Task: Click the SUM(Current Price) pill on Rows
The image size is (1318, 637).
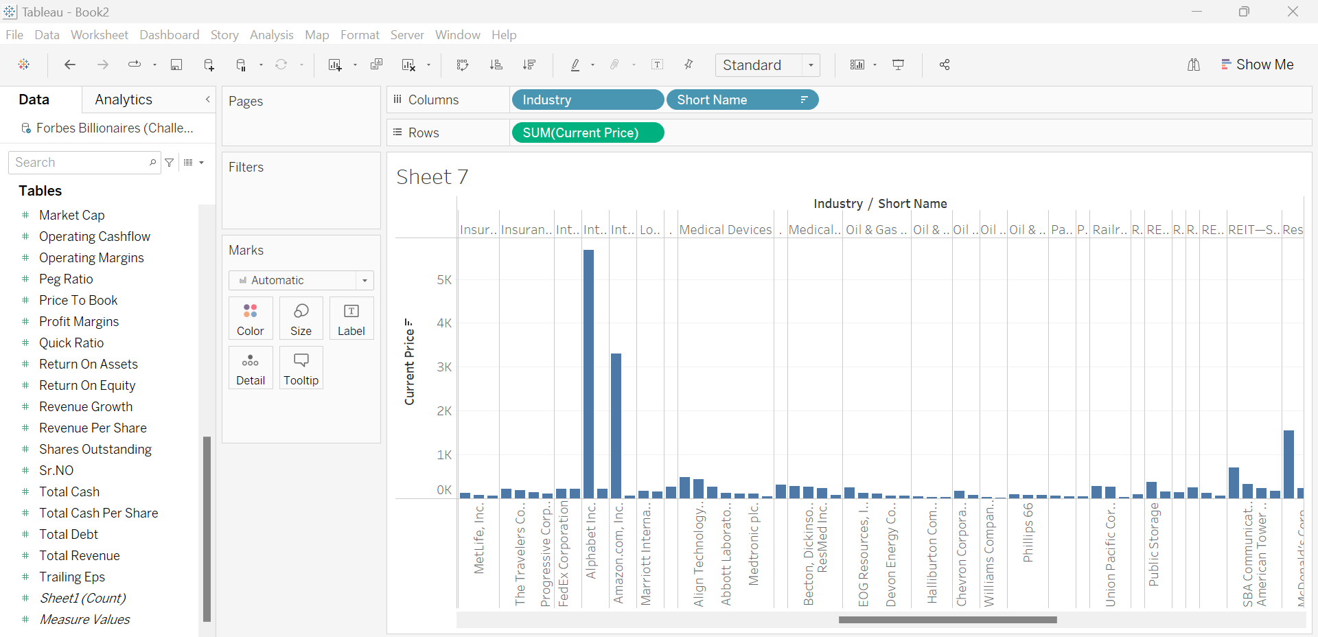Action: click(x=588, y=132)
